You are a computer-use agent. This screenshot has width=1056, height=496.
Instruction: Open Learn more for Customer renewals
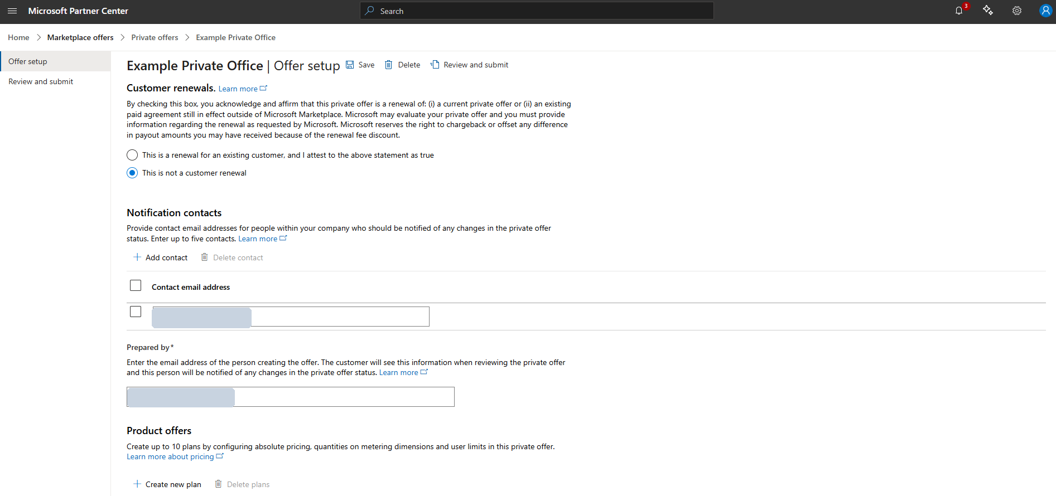(x=238, y=89)
